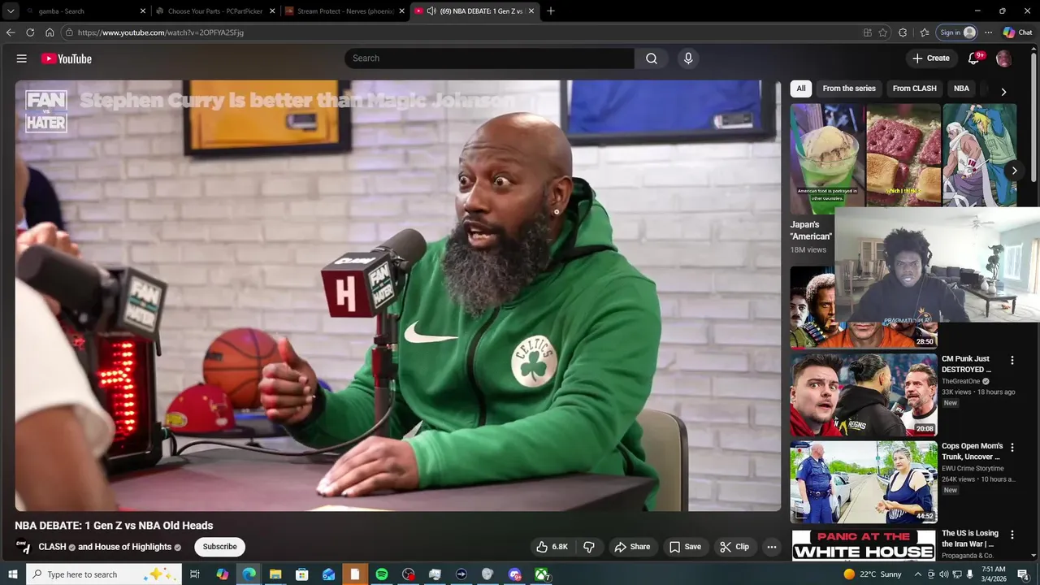Select the From the series chip
Image resolution: width=1040 pixels, height=585 pixels.
coord(849,89)
